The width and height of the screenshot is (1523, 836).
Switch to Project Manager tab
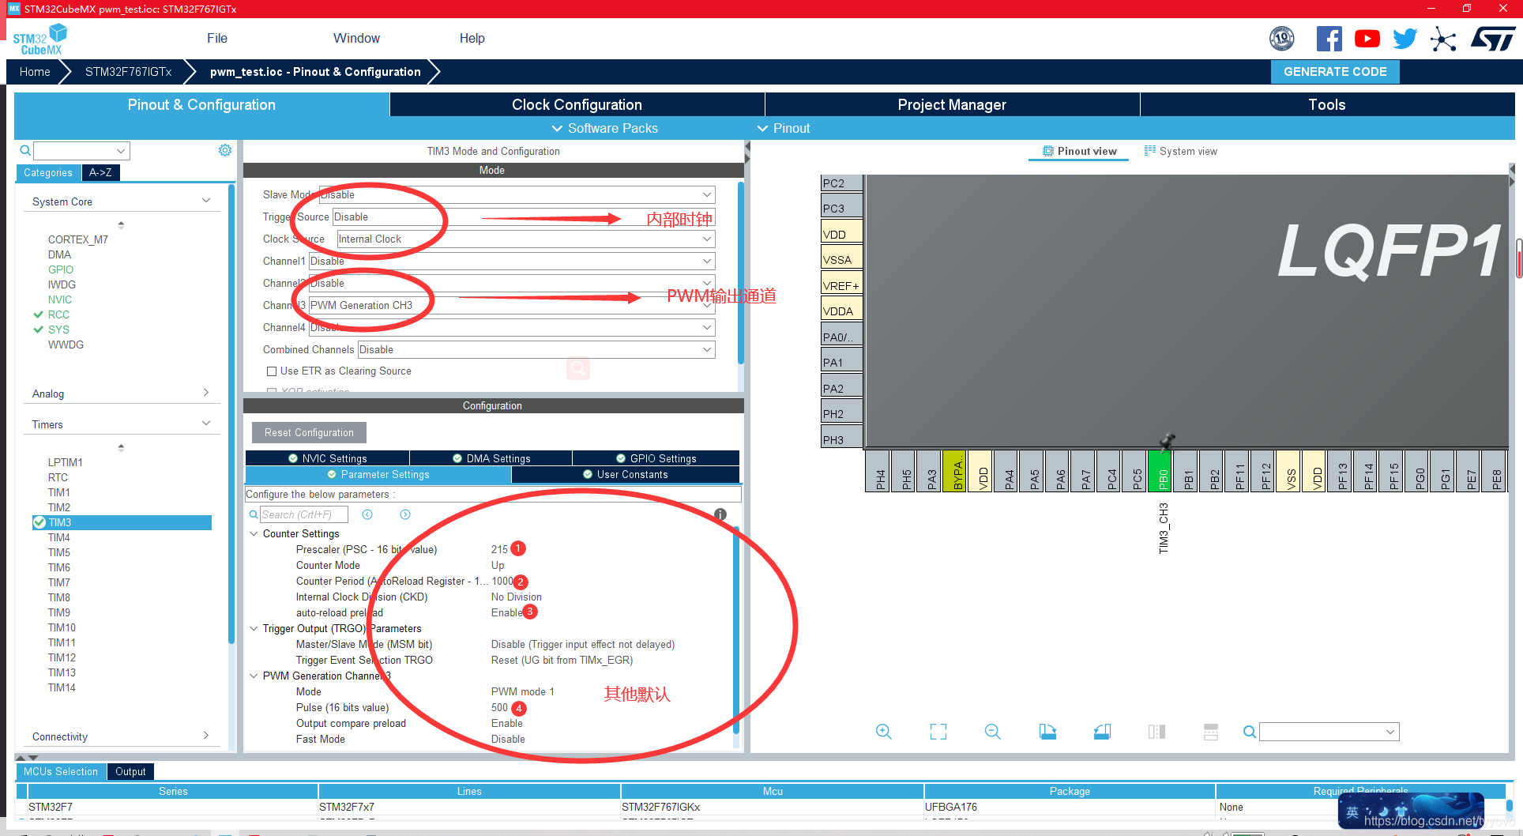tap(952, 104)
